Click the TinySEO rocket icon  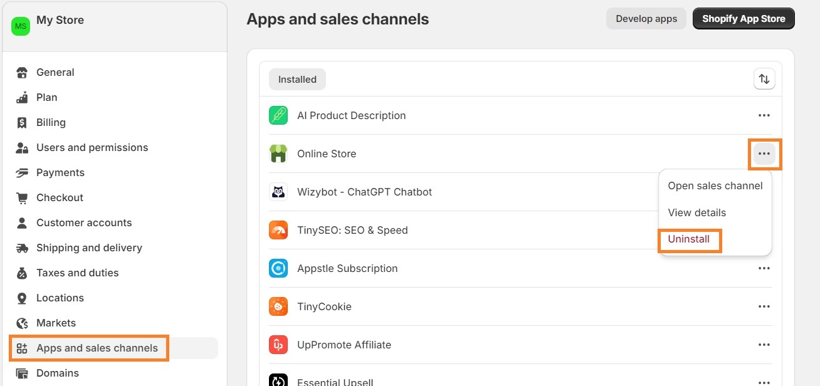pyautogui.click(x=278, y=230)
